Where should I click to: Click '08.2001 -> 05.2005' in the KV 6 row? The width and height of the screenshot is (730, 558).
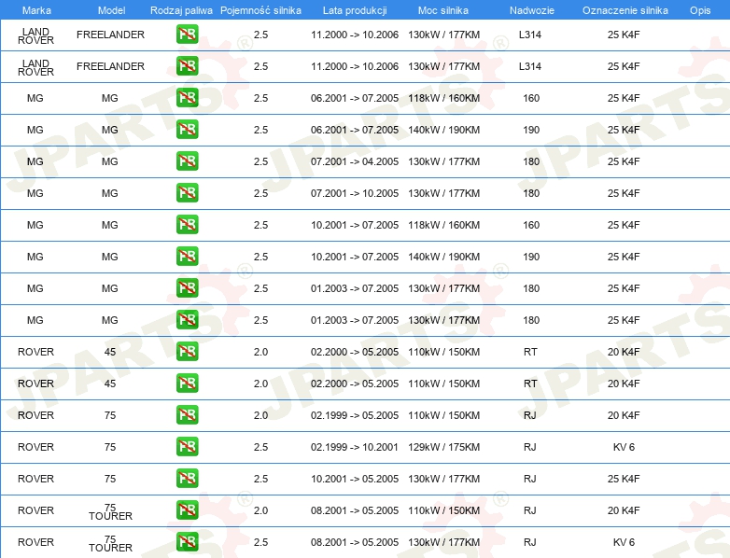pyautogui.click(x=355, y=542)
